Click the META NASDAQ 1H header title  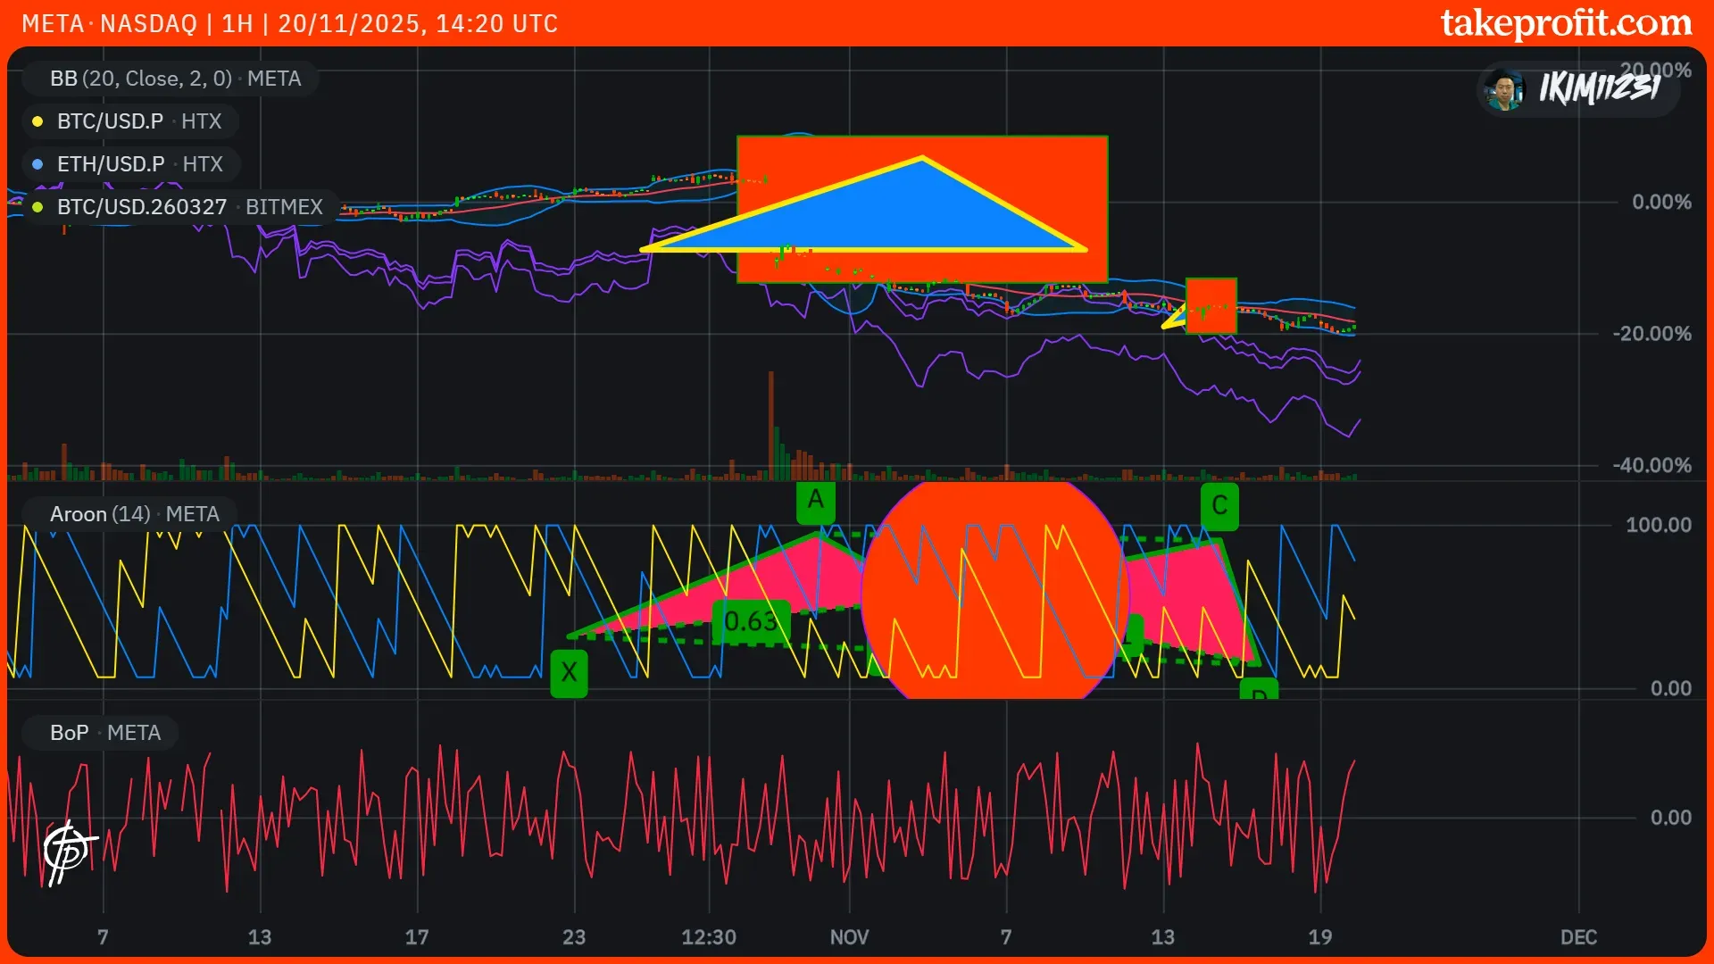[289, 23]
